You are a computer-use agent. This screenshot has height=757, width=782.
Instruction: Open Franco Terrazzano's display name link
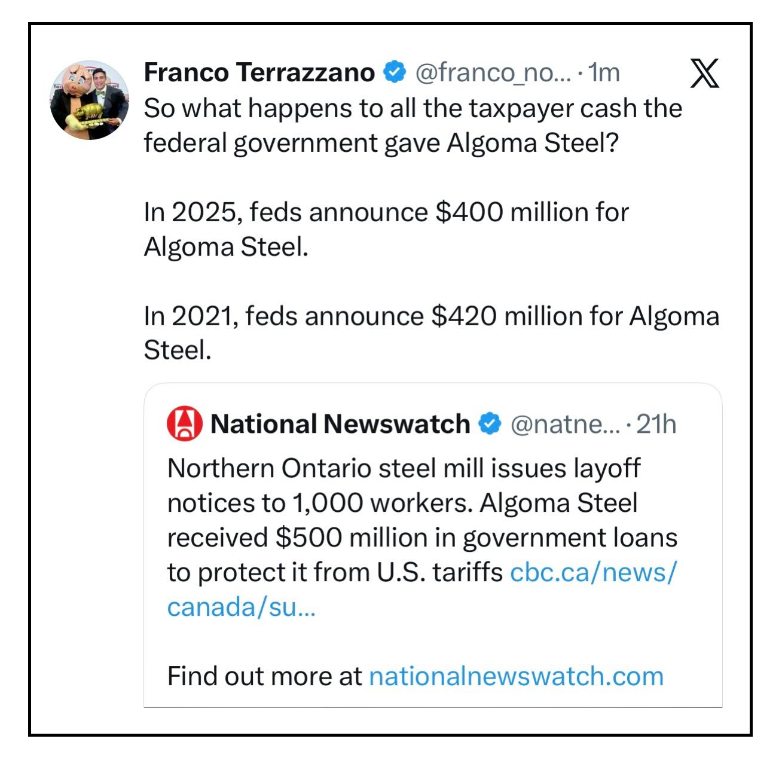(259, 72)
